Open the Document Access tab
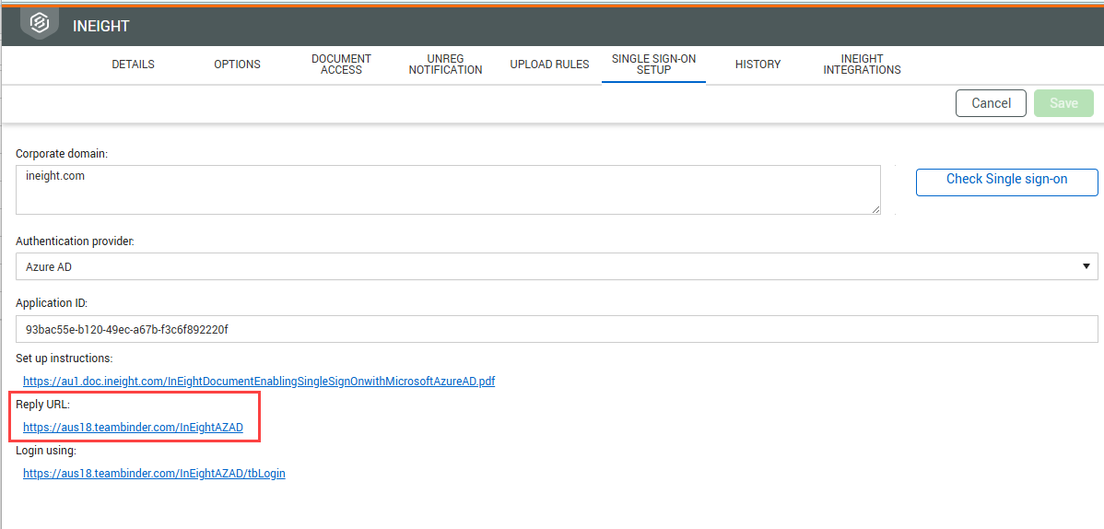1104x529 pixels. (342, 65)
